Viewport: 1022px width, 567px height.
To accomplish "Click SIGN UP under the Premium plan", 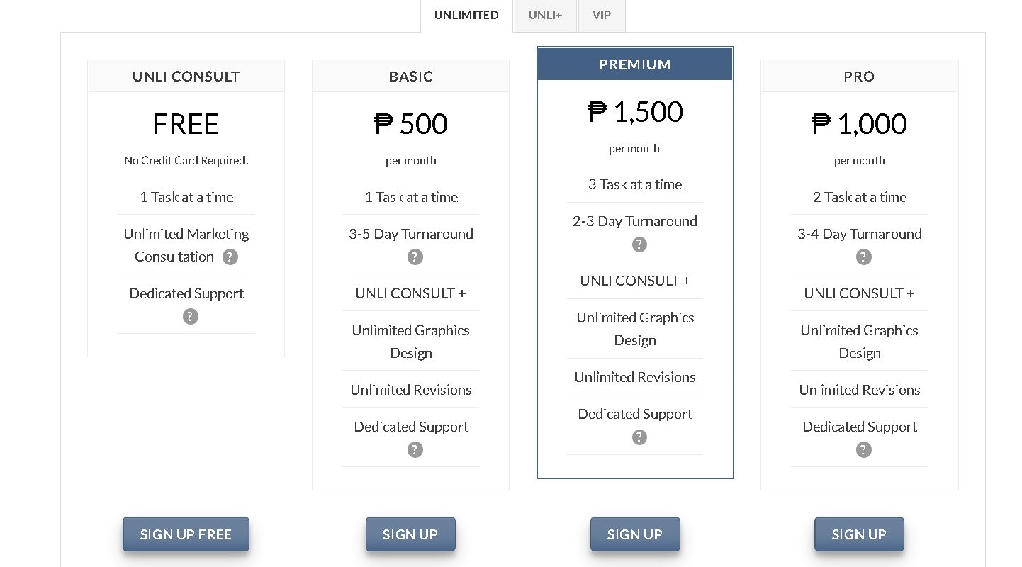I will [635, 534].
